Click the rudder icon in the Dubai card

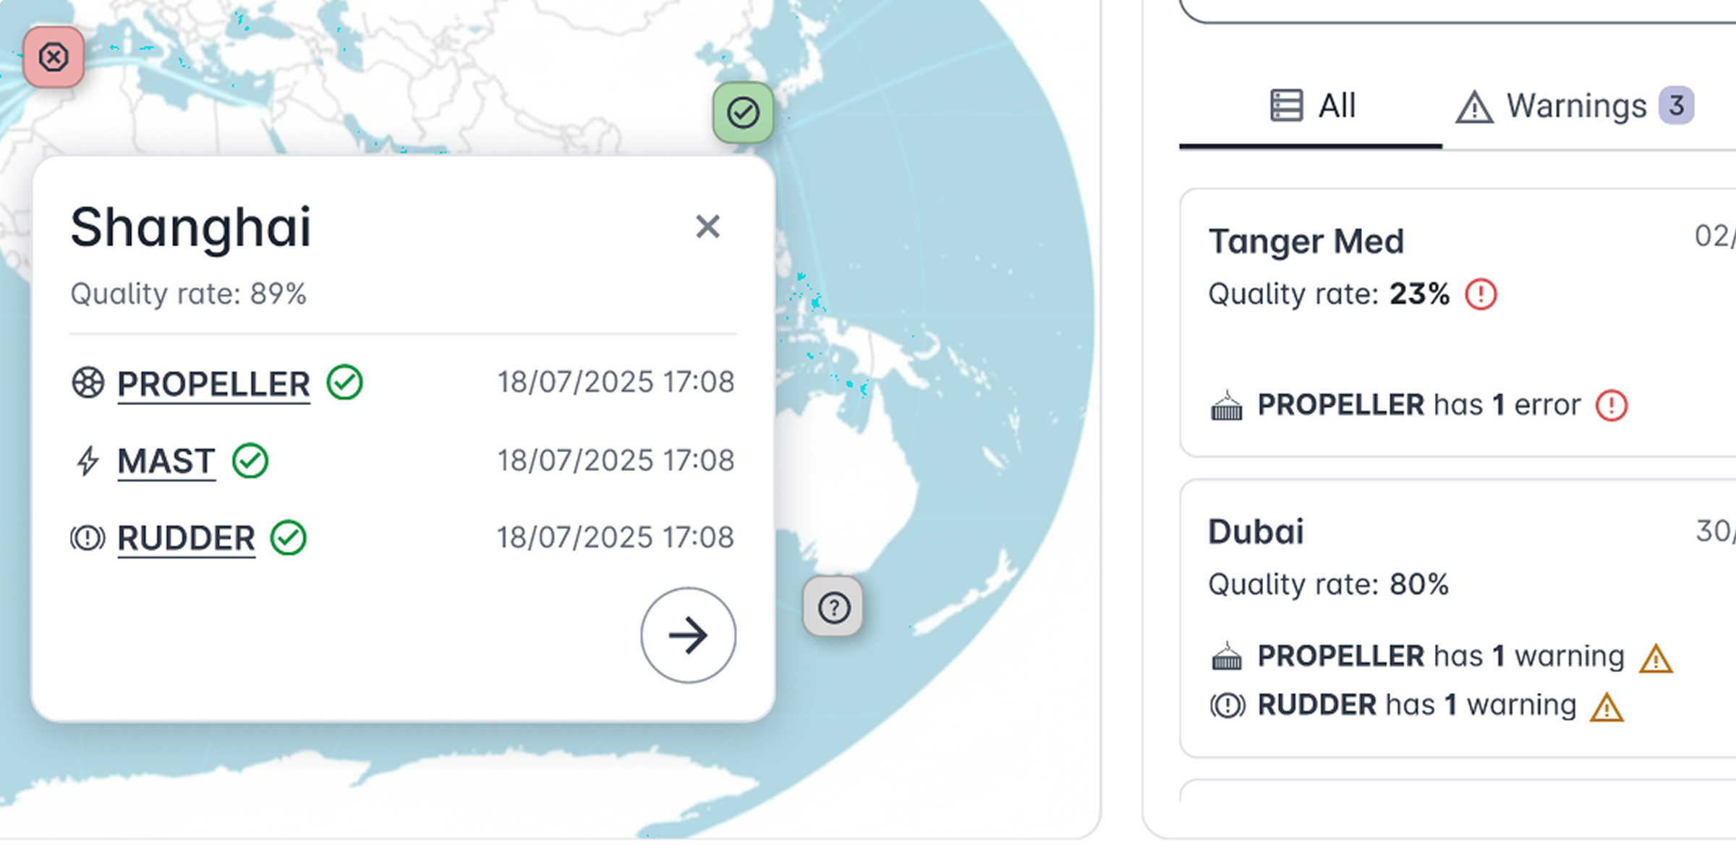pos(1227,705)
